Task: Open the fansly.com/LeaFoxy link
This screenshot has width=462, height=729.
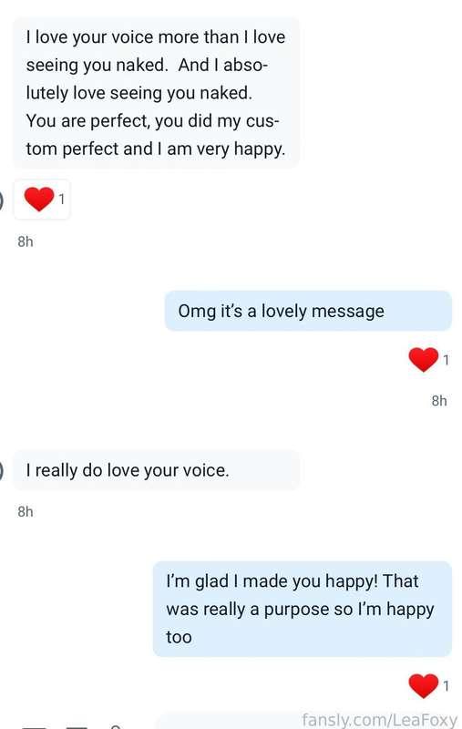Action: tap(379, 720)
